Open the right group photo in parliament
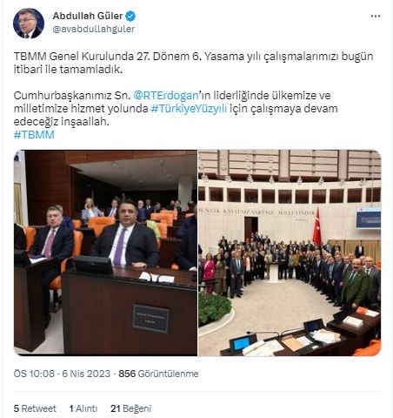This screenshot has width=393, height=418. click(x=290, y=253)
